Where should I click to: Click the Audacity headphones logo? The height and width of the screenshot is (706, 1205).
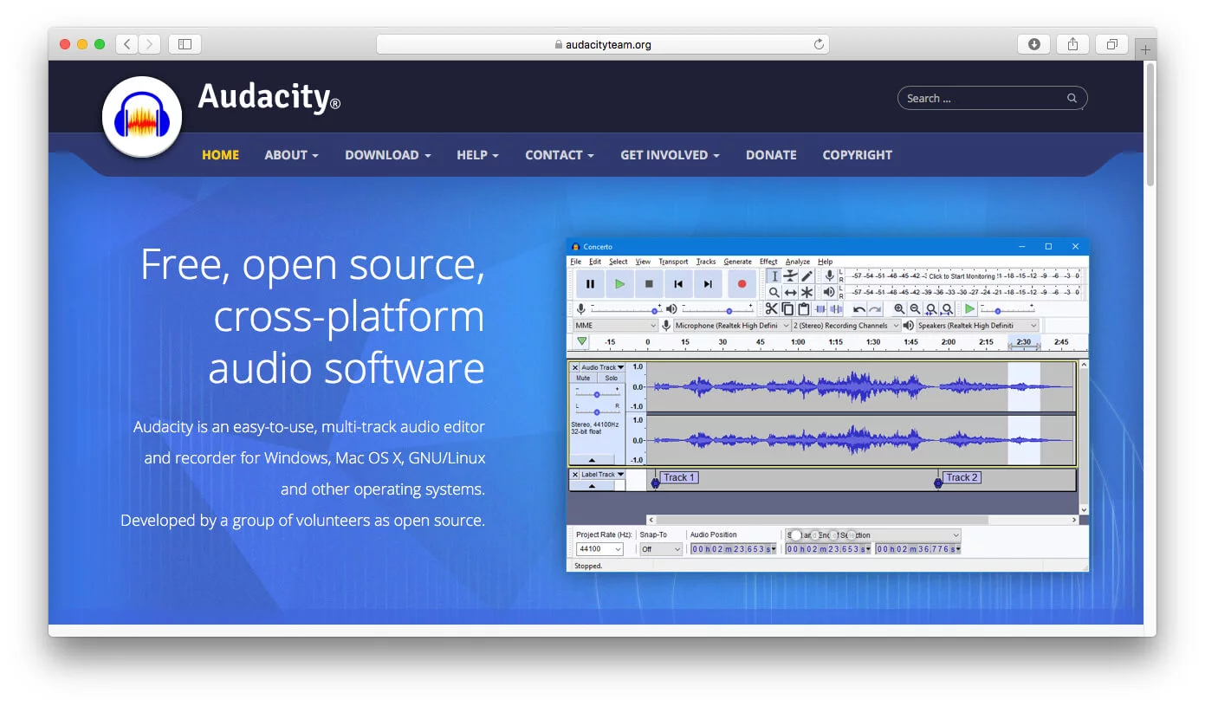(142, 117)
